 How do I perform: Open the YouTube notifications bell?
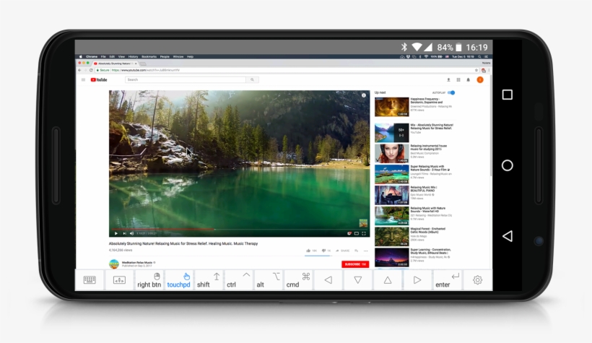pos(468,79)
